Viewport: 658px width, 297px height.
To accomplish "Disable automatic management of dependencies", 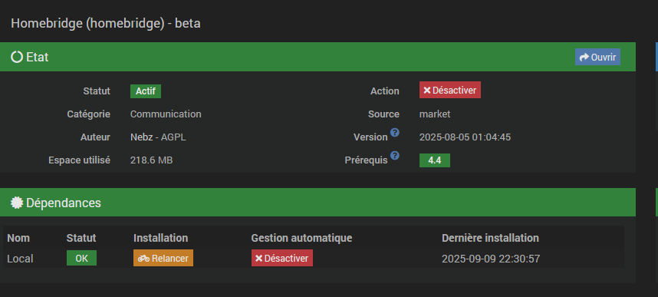I will 282,258.
